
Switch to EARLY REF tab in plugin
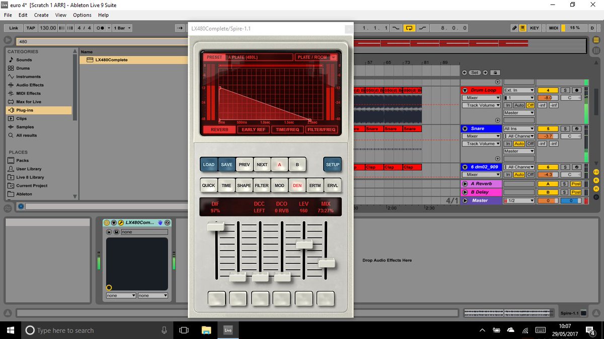pos(253,130)
